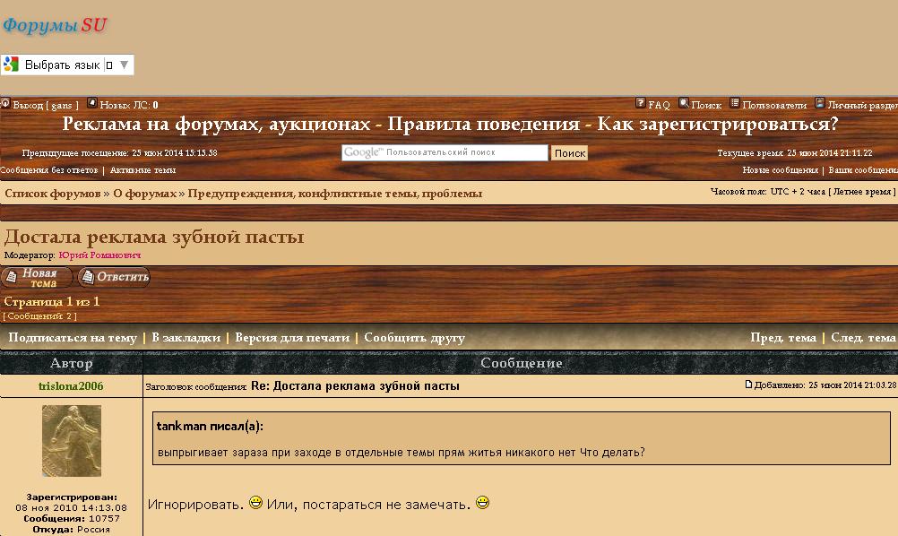Click the FAQ icon in header
The image size is (898, 536).
(641, 104)
